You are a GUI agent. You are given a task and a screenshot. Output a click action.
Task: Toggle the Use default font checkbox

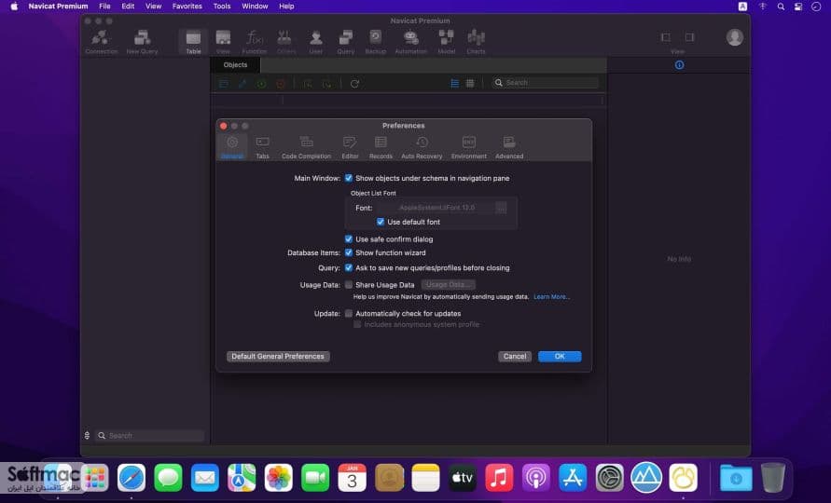coord(381,222)
